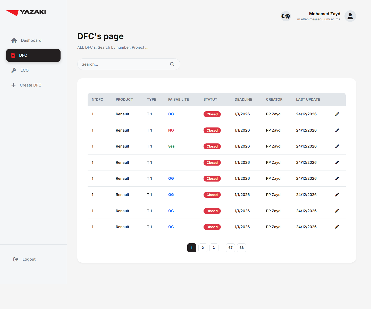Click the Closed badge in the yes row
This screenshot has height=309, width=371.
[x=212, y=146]
